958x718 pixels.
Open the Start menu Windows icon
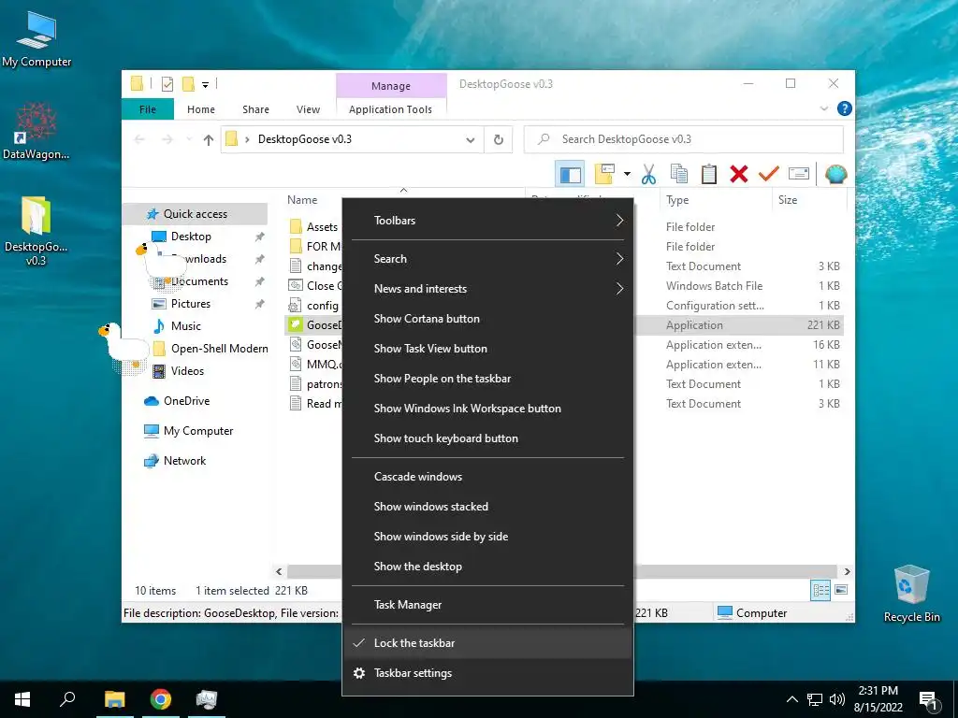click(22, 699)
